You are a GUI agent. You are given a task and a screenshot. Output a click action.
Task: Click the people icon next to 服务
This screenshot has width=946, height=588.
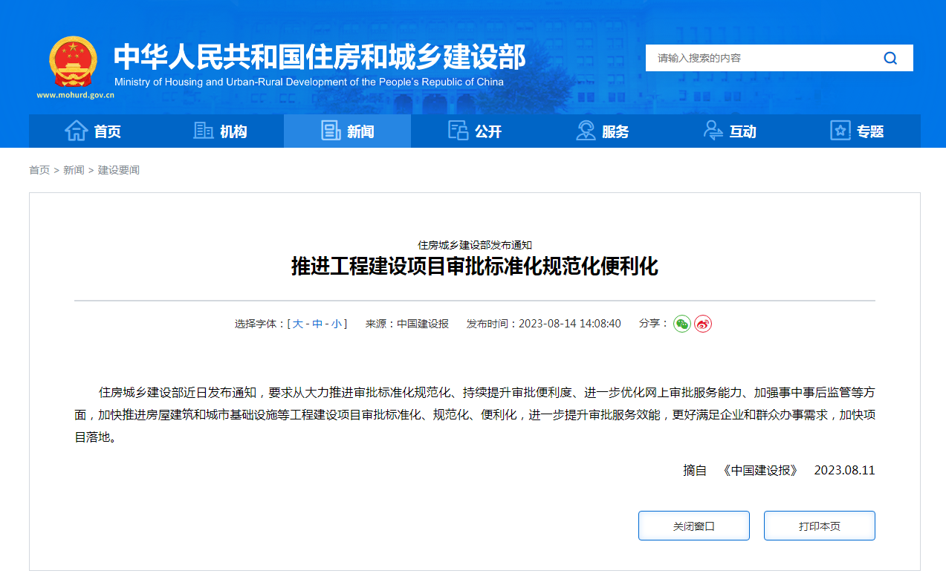[585, 130]
